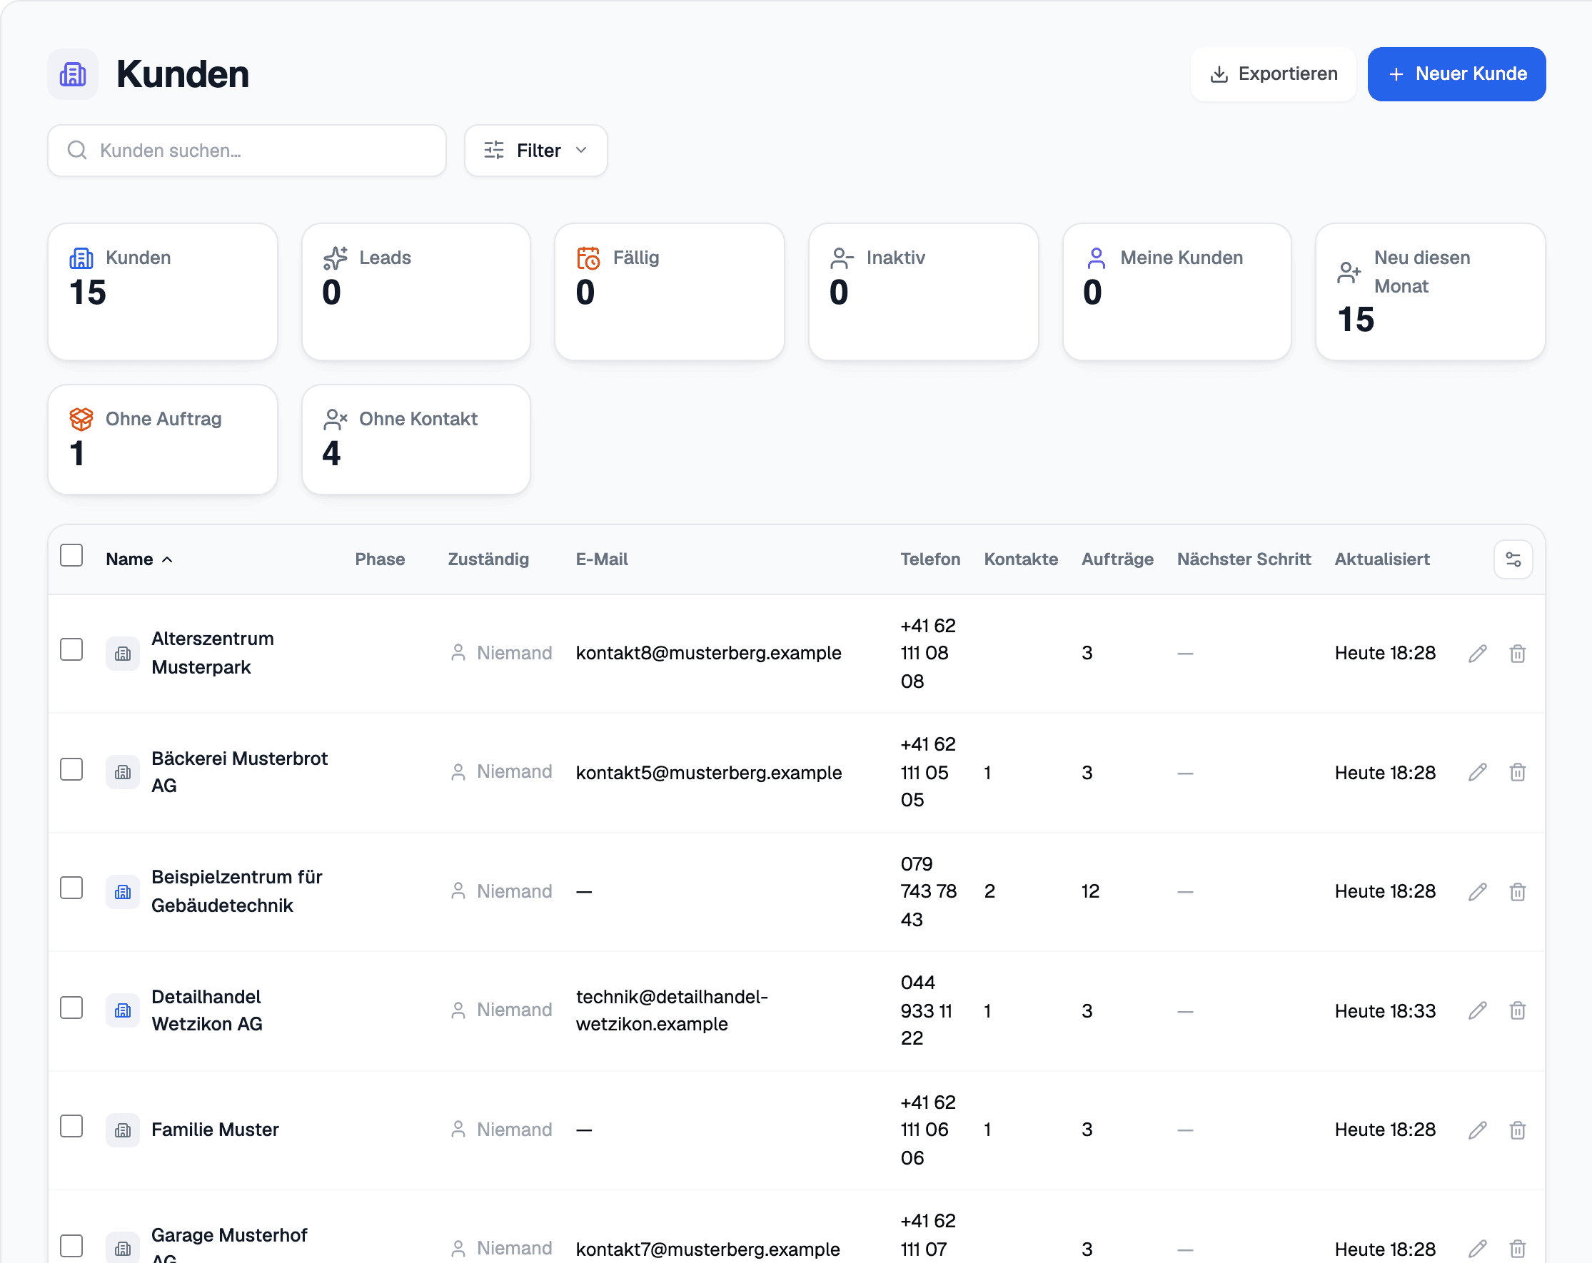Click the pencil icon for Garage Musterhof AG
Viewport: 1592px width, 1263px height.
pos(1478,1249)
